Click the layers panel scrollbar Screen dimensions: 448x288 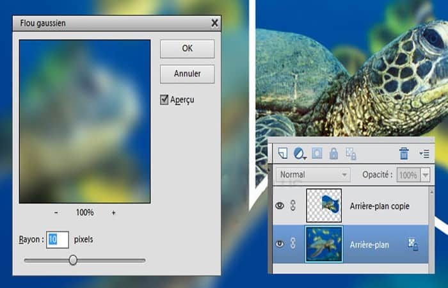click(431, 230)
